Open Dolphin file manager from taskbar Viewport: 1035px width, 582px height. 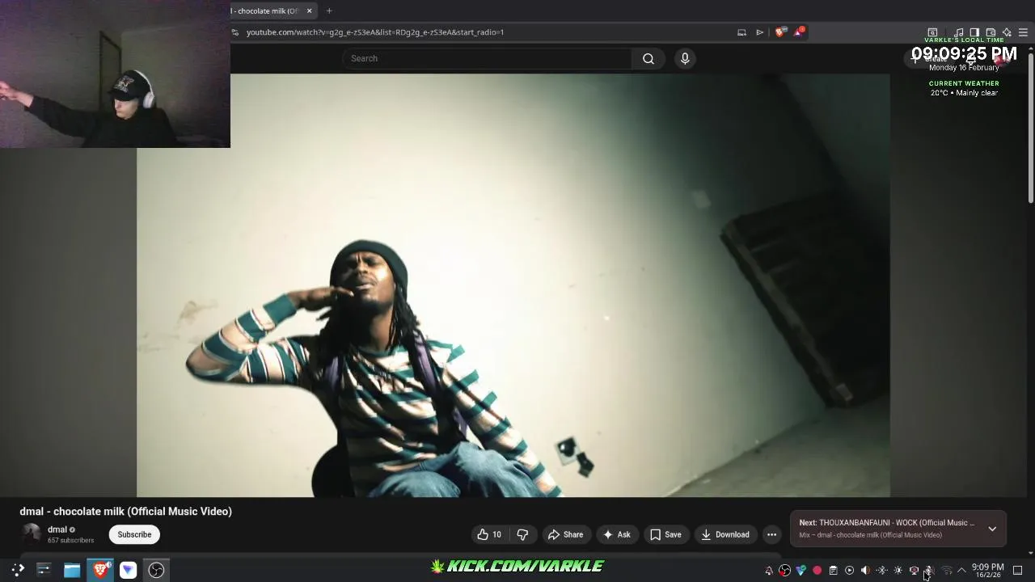point(72,570)
